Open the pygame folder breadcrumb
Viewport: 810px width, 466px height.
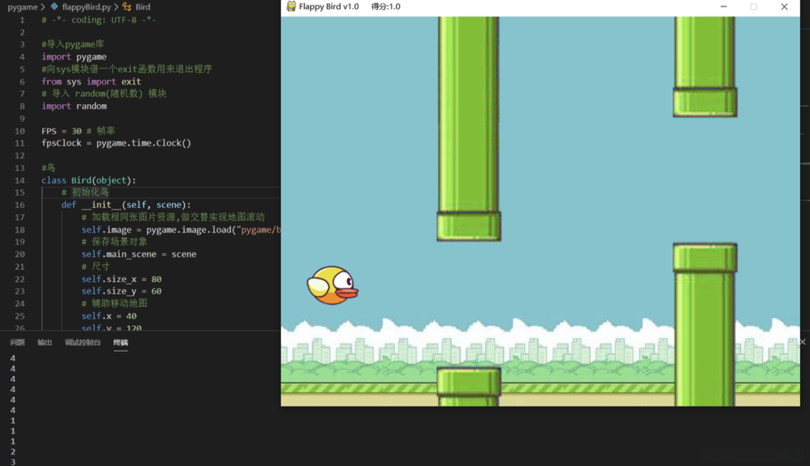point(23,7)
